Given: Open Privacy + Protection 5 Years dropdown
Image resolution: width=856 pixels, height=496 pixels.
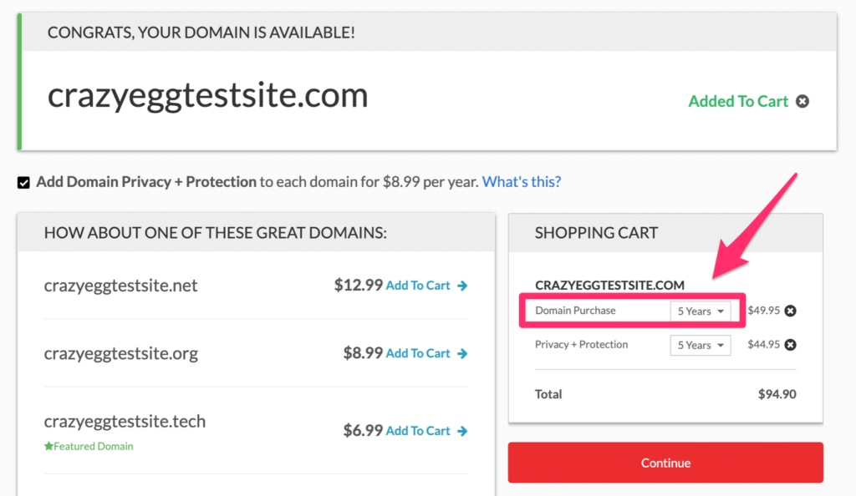Looking at the screenshot, I should [701, 345].
